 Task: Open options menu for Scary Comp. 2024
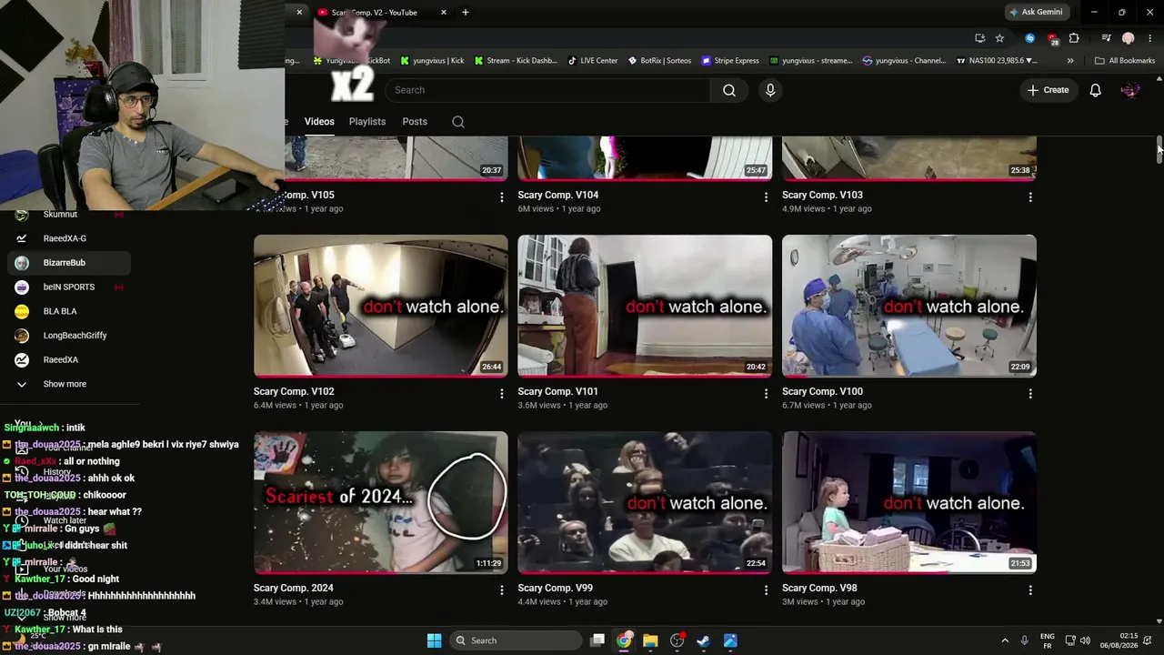501,590
